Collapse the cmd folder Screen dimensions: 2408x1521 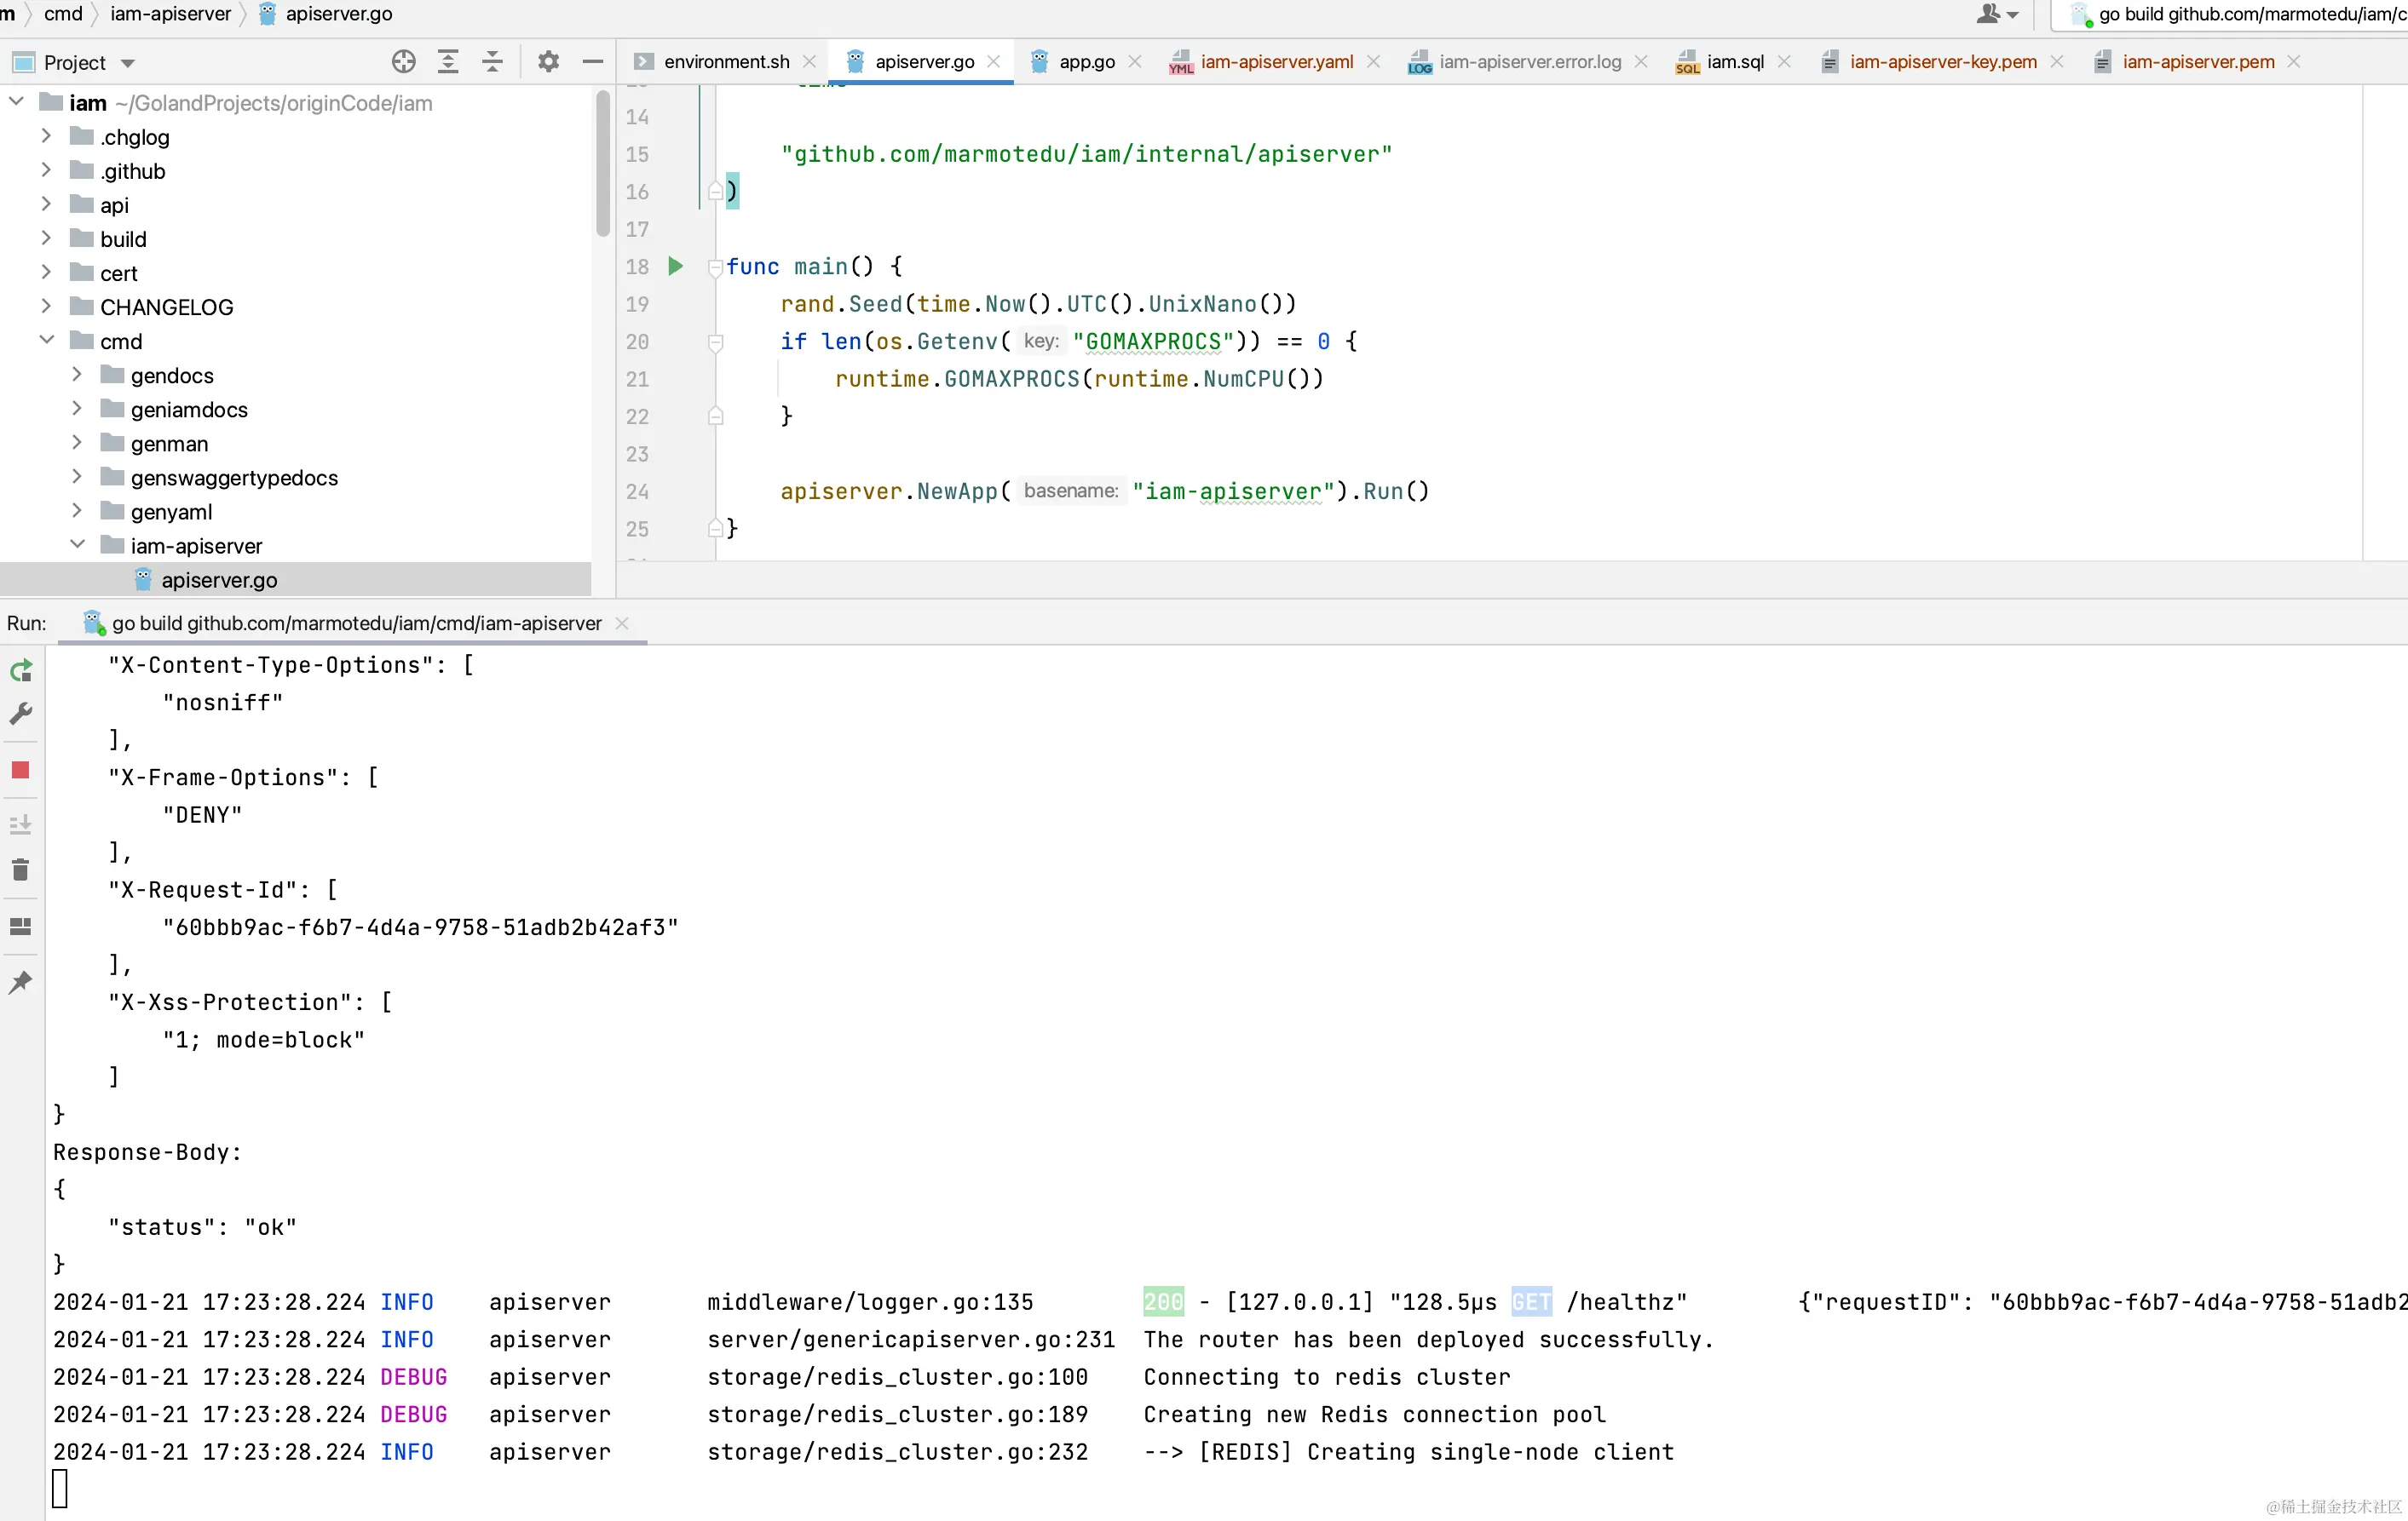point(46,341)
